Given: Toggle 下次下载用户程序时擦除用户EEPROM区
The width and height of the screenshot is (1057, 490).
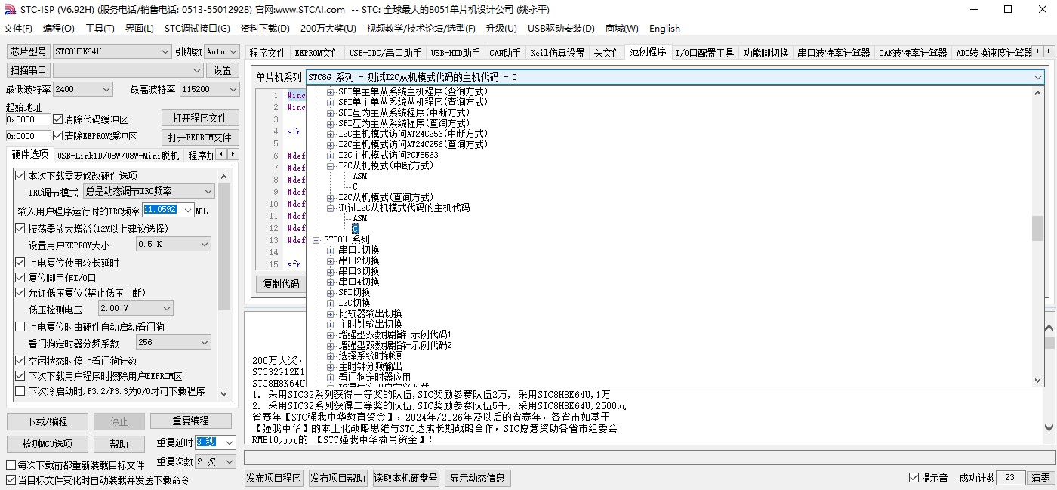Looking at the screenshot, I should point(20,376).
